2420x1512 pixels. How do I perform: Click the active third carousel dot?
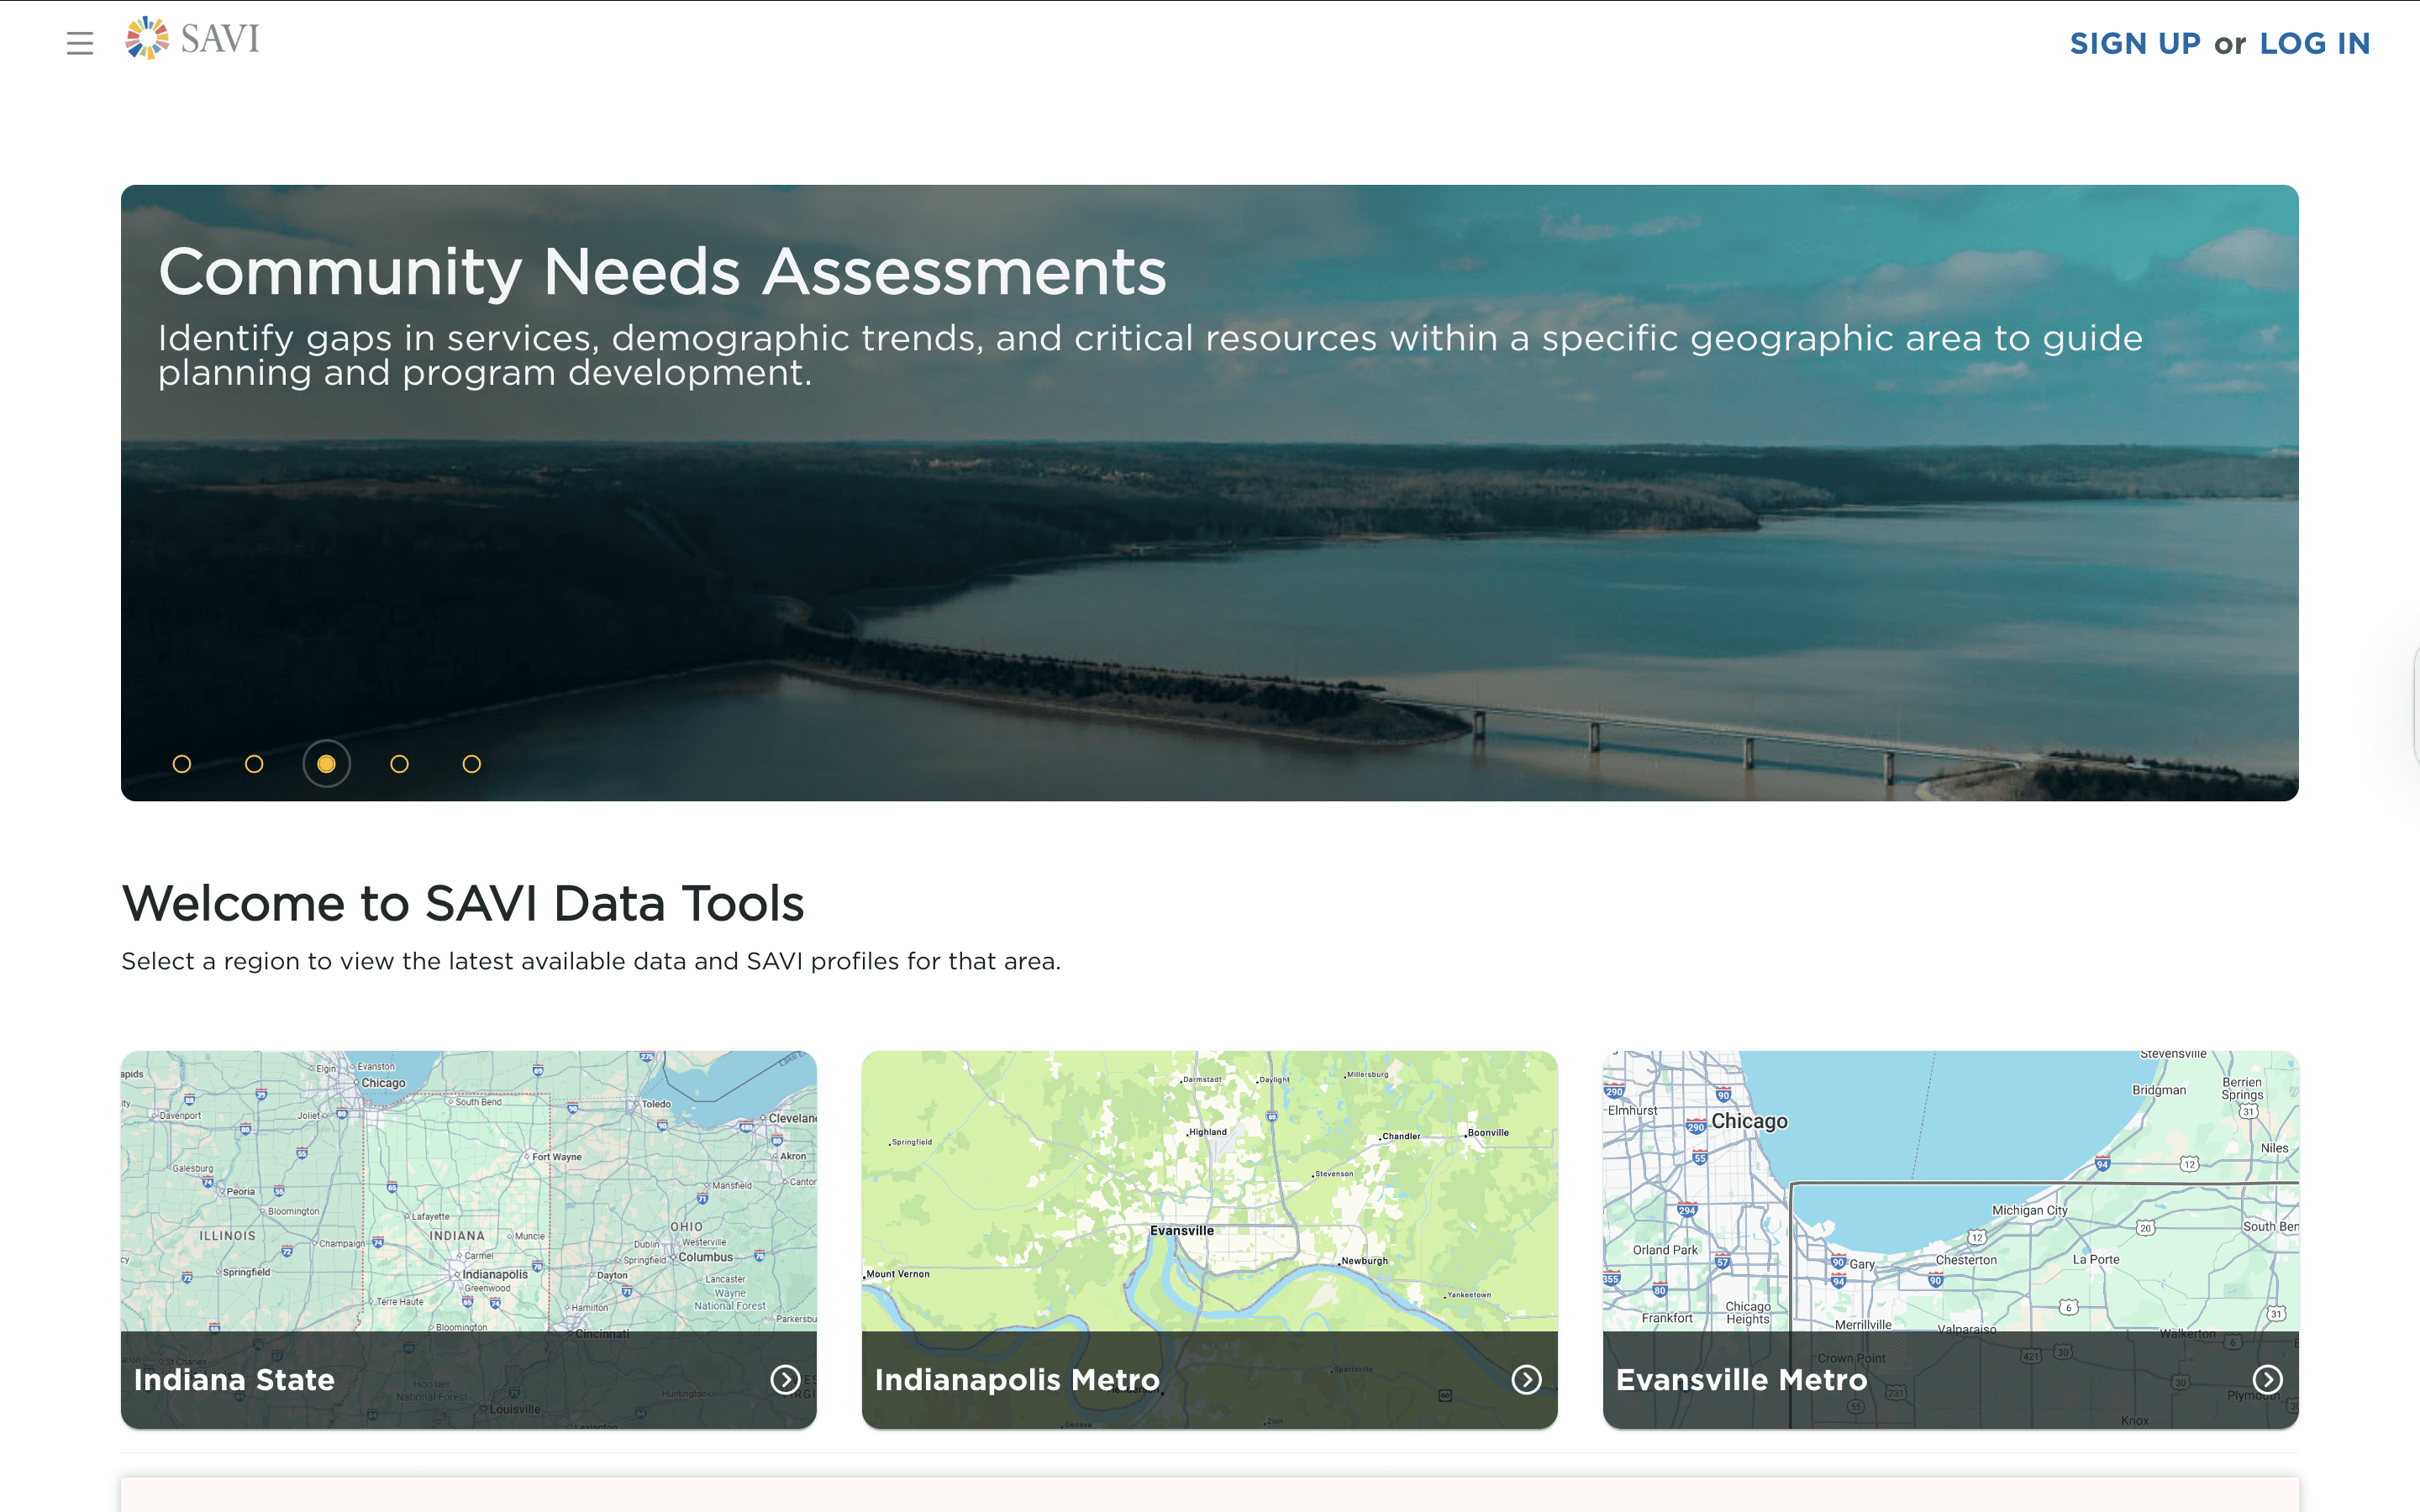326,764
